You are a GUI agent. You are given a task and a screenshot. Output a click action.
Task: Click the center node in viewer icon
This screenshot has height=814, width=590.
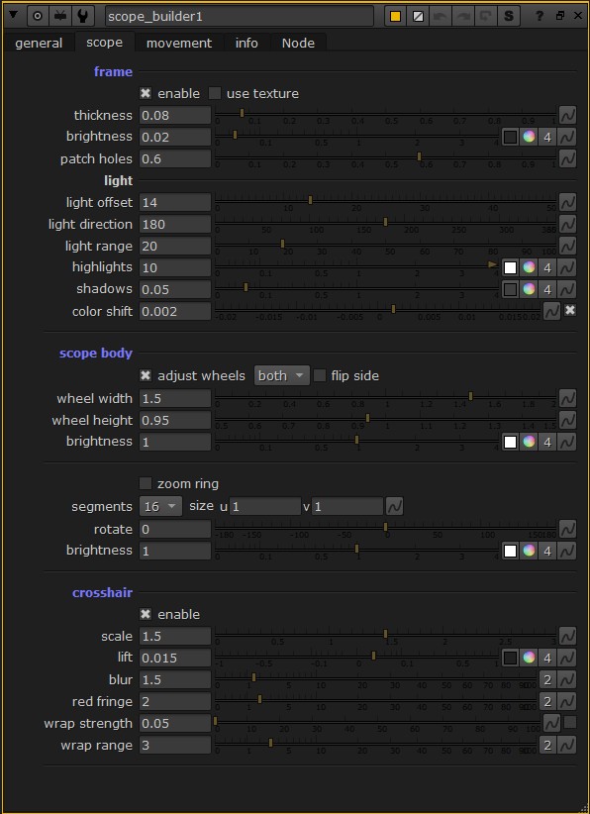coord(38,16)
